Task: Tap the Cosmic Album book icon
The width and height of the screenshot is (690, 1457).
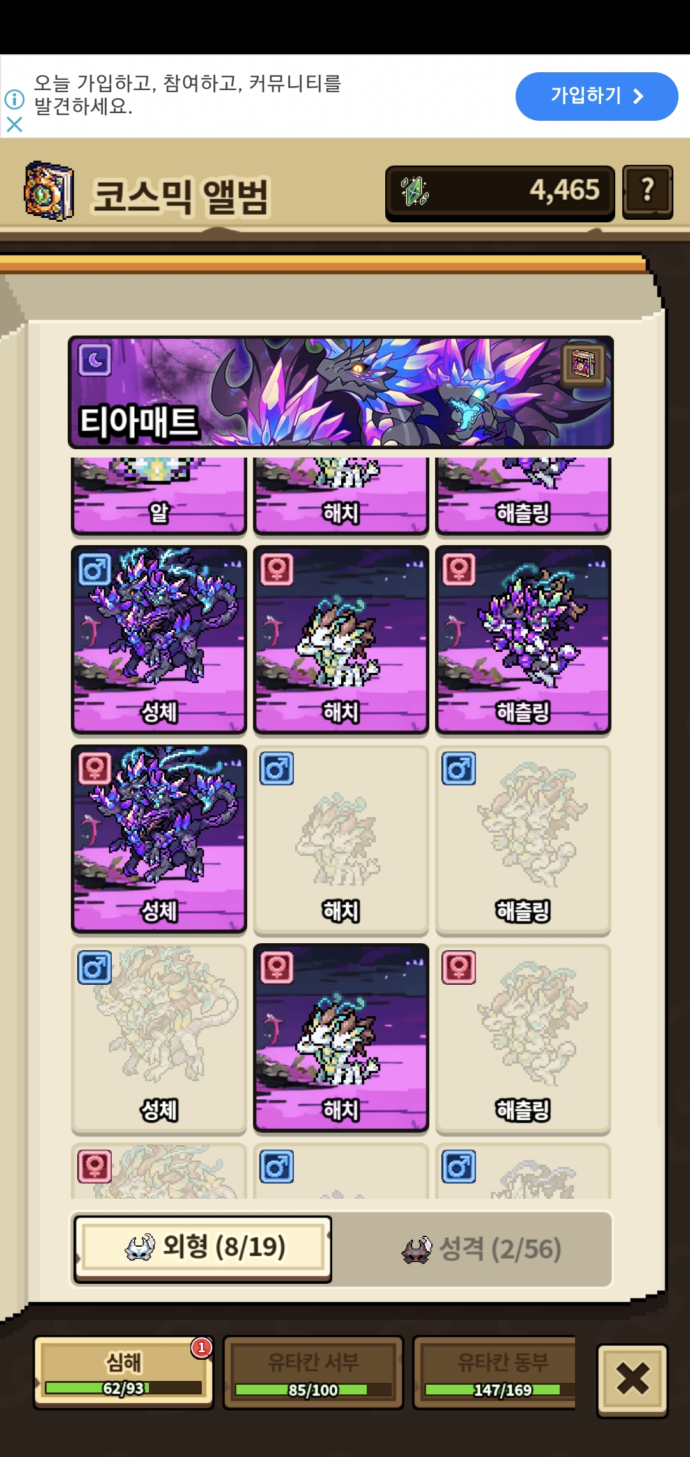Action: tap(49, 191)
